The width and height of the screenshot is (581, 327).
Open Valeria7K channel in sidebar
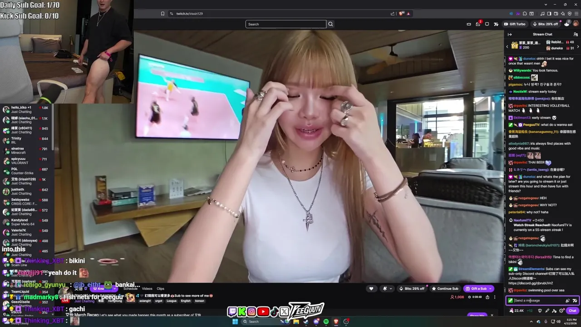26,232
